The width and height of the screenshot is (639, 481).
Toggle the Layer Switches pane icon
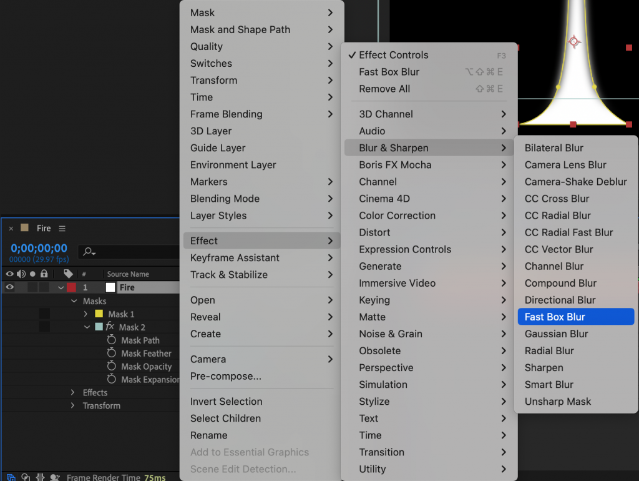(11, 477)
